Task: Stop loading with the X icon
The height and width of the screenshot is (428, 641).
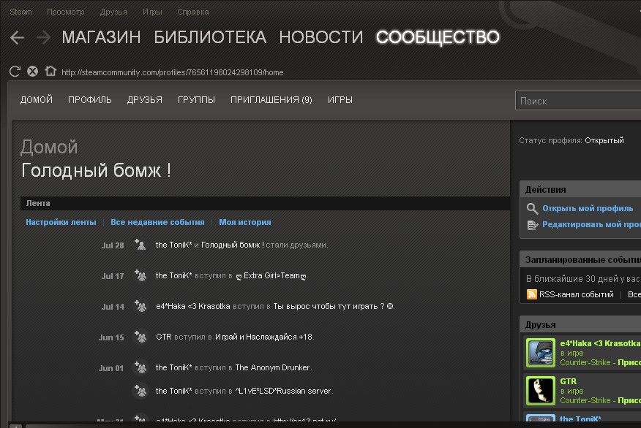Action: click(x=32, y=72)
